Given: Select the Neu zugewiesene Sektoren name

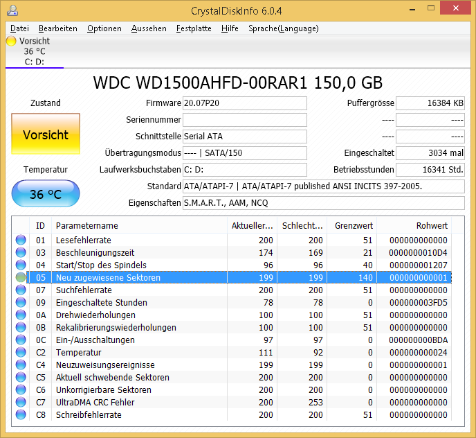Looking at the screenshot, I should 108,278.
